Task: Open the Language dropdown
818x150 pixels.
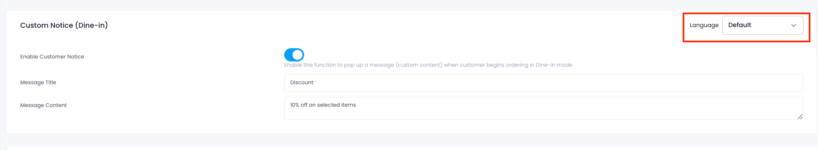Action: click(x=762, y=25)
